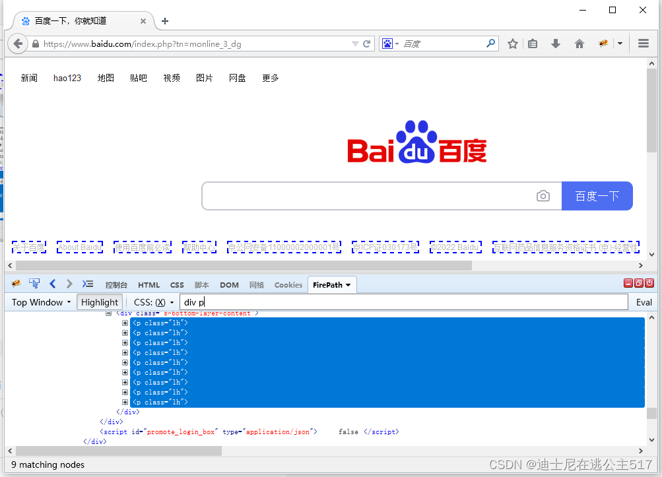Open the bookmarks list icon
Viewport: 662px width, 477px height.
point(533,44)
